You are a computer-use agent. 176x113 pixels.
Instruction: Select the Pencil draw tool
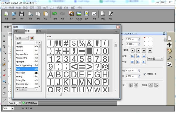pos(4,65)
